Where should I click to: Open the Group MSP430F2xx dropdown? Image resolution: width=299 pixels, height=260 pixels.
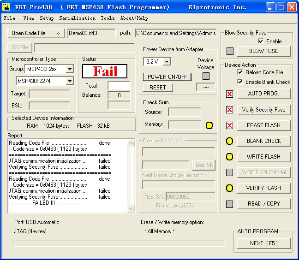click(70, 69)
